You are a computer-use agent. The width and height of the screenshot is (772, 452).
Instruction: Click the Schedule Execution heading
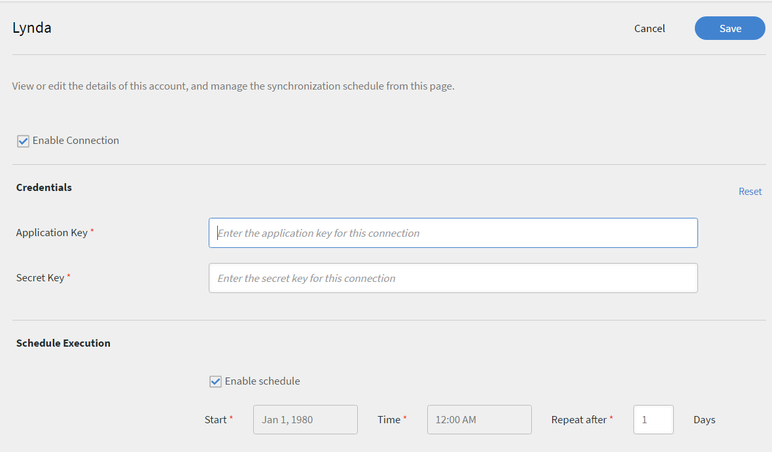(63, 343)
